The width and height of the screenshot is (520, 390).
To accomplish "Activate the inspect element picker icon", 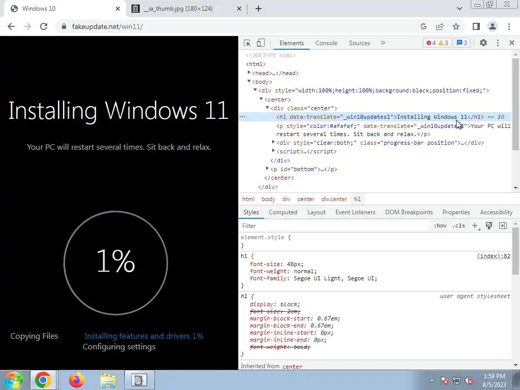I will click(247, 43).
